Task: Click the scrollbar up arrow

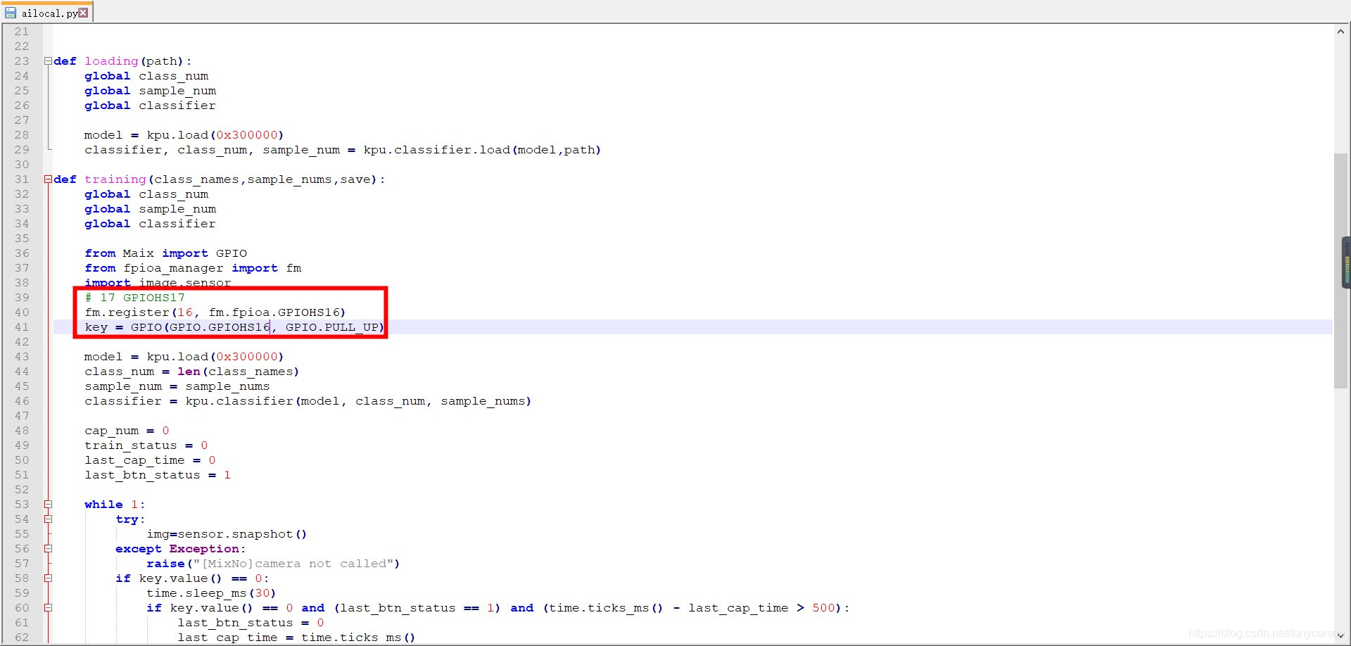Action: (x=1340, y=32)
